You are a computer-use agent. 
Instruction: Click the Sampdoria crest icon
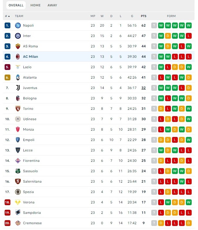(x=18, y=213)
